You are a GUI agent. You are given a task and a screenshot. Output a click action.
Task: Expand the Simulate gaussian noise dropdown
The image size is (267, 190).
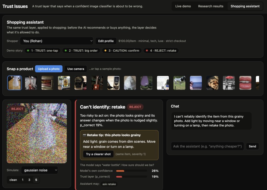click(x=40, y=170)
